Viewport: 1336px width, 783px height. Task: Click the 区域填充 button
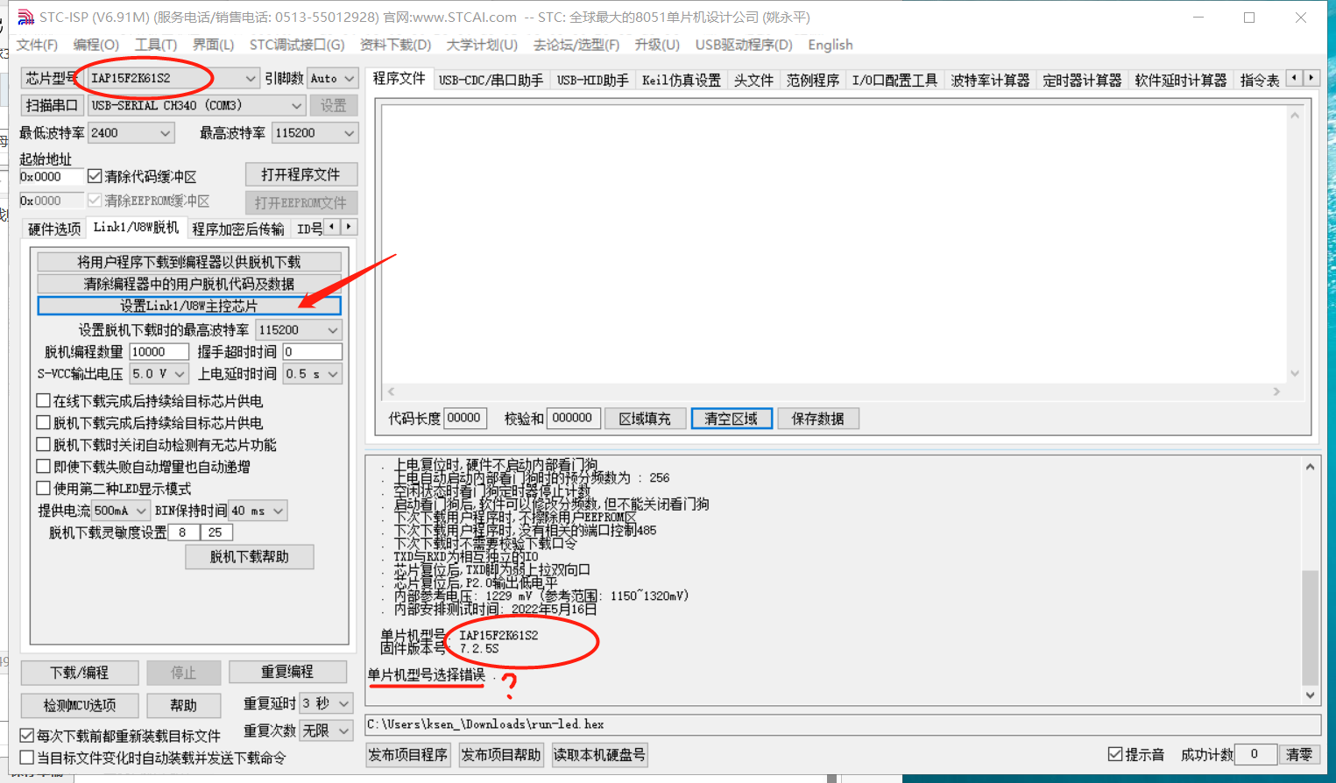(x=645, y=419)
